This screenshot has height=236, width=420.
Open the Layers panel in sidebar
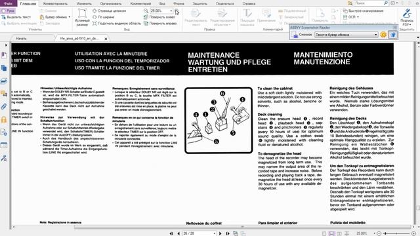(x=4, y=81)
